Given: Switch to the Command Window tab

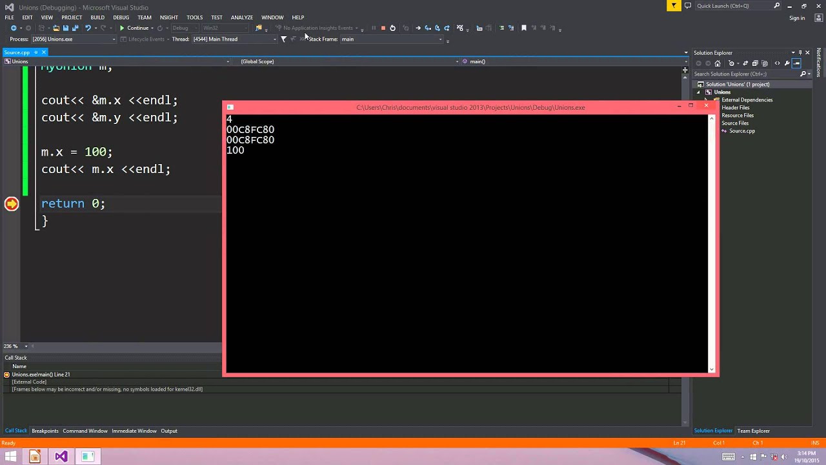Looking at the screenshot, I should pos(85,431).
